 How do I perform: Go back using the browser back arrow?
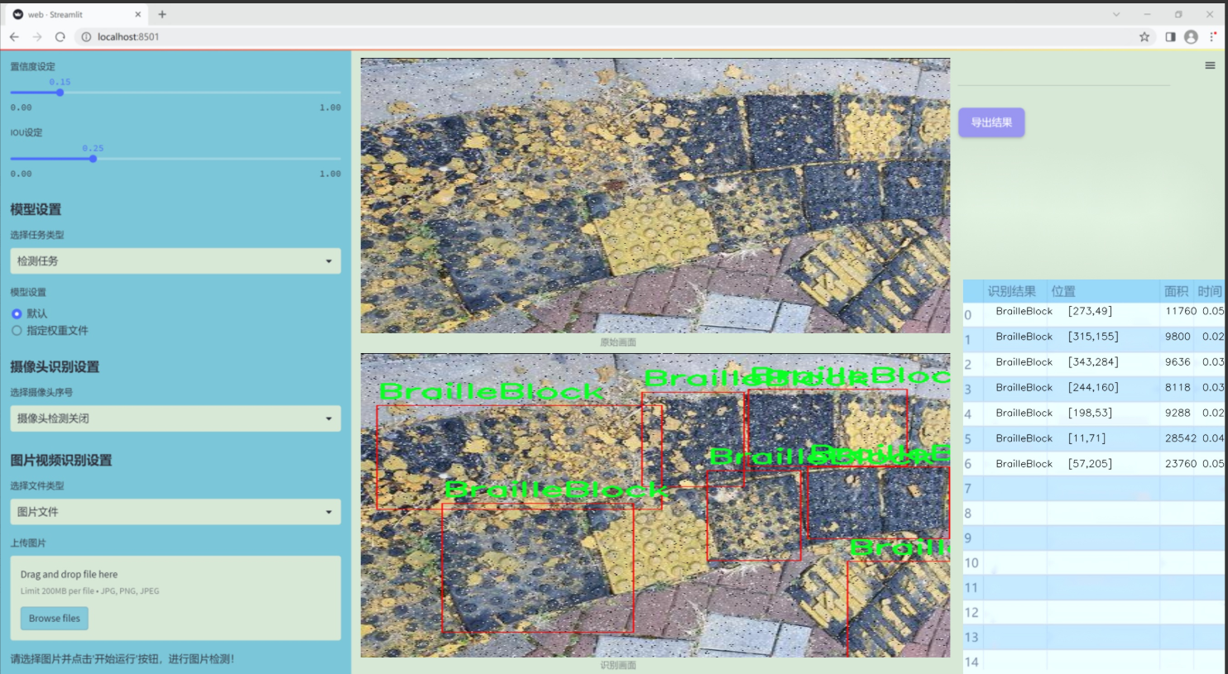click(14, 36)
